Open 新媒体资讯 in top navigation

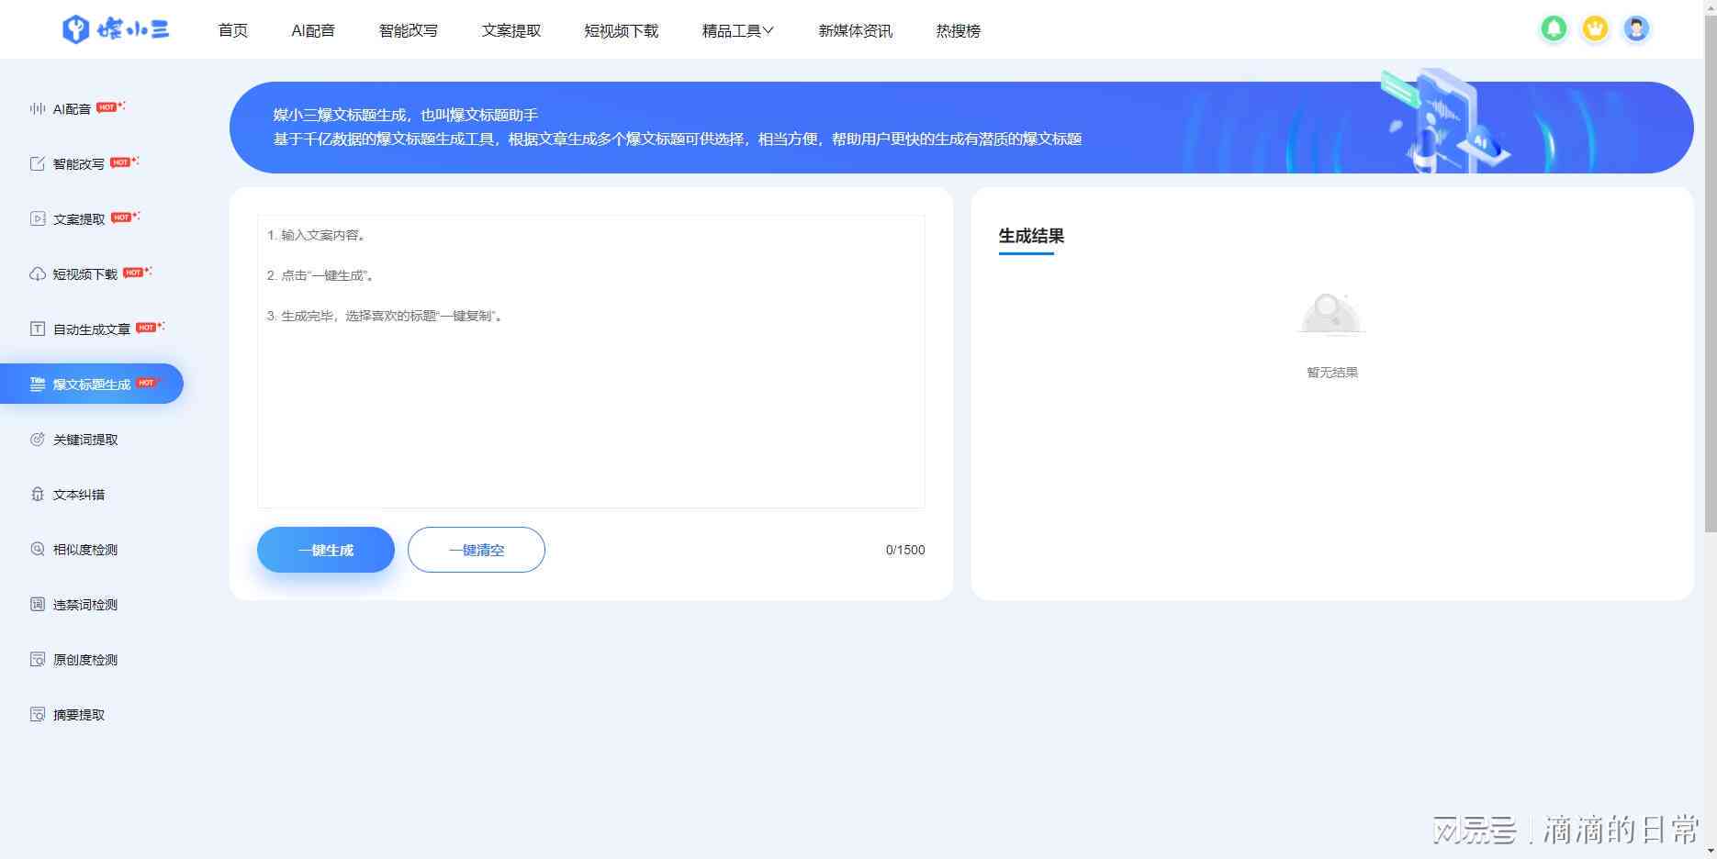point(856,30)
